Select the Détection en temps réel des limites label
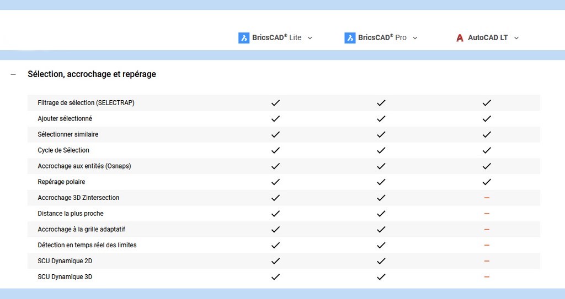The height and width of the screenshot is (299, 565). pyautogui.click(x=87, y=245)
